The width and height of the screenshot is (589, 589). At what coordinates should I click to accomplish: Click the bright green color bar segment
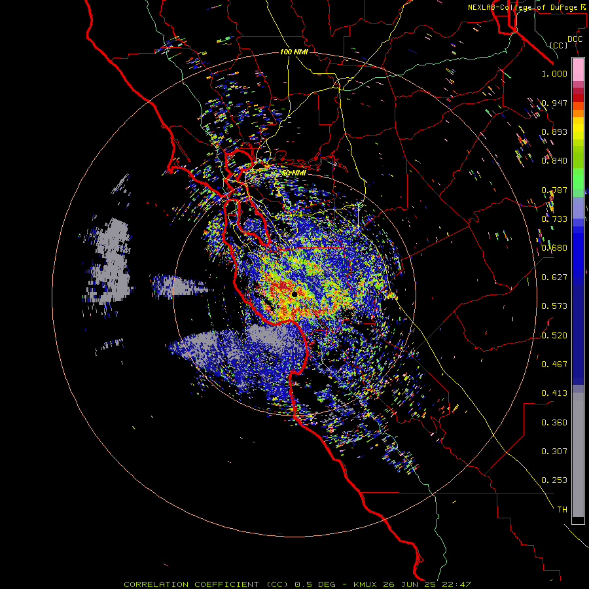pyautogui.click(x=578, y=178)
